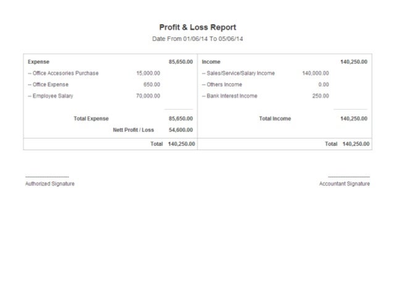Select the Employee Salary row label
394x296 pixels.
[50, 96]
